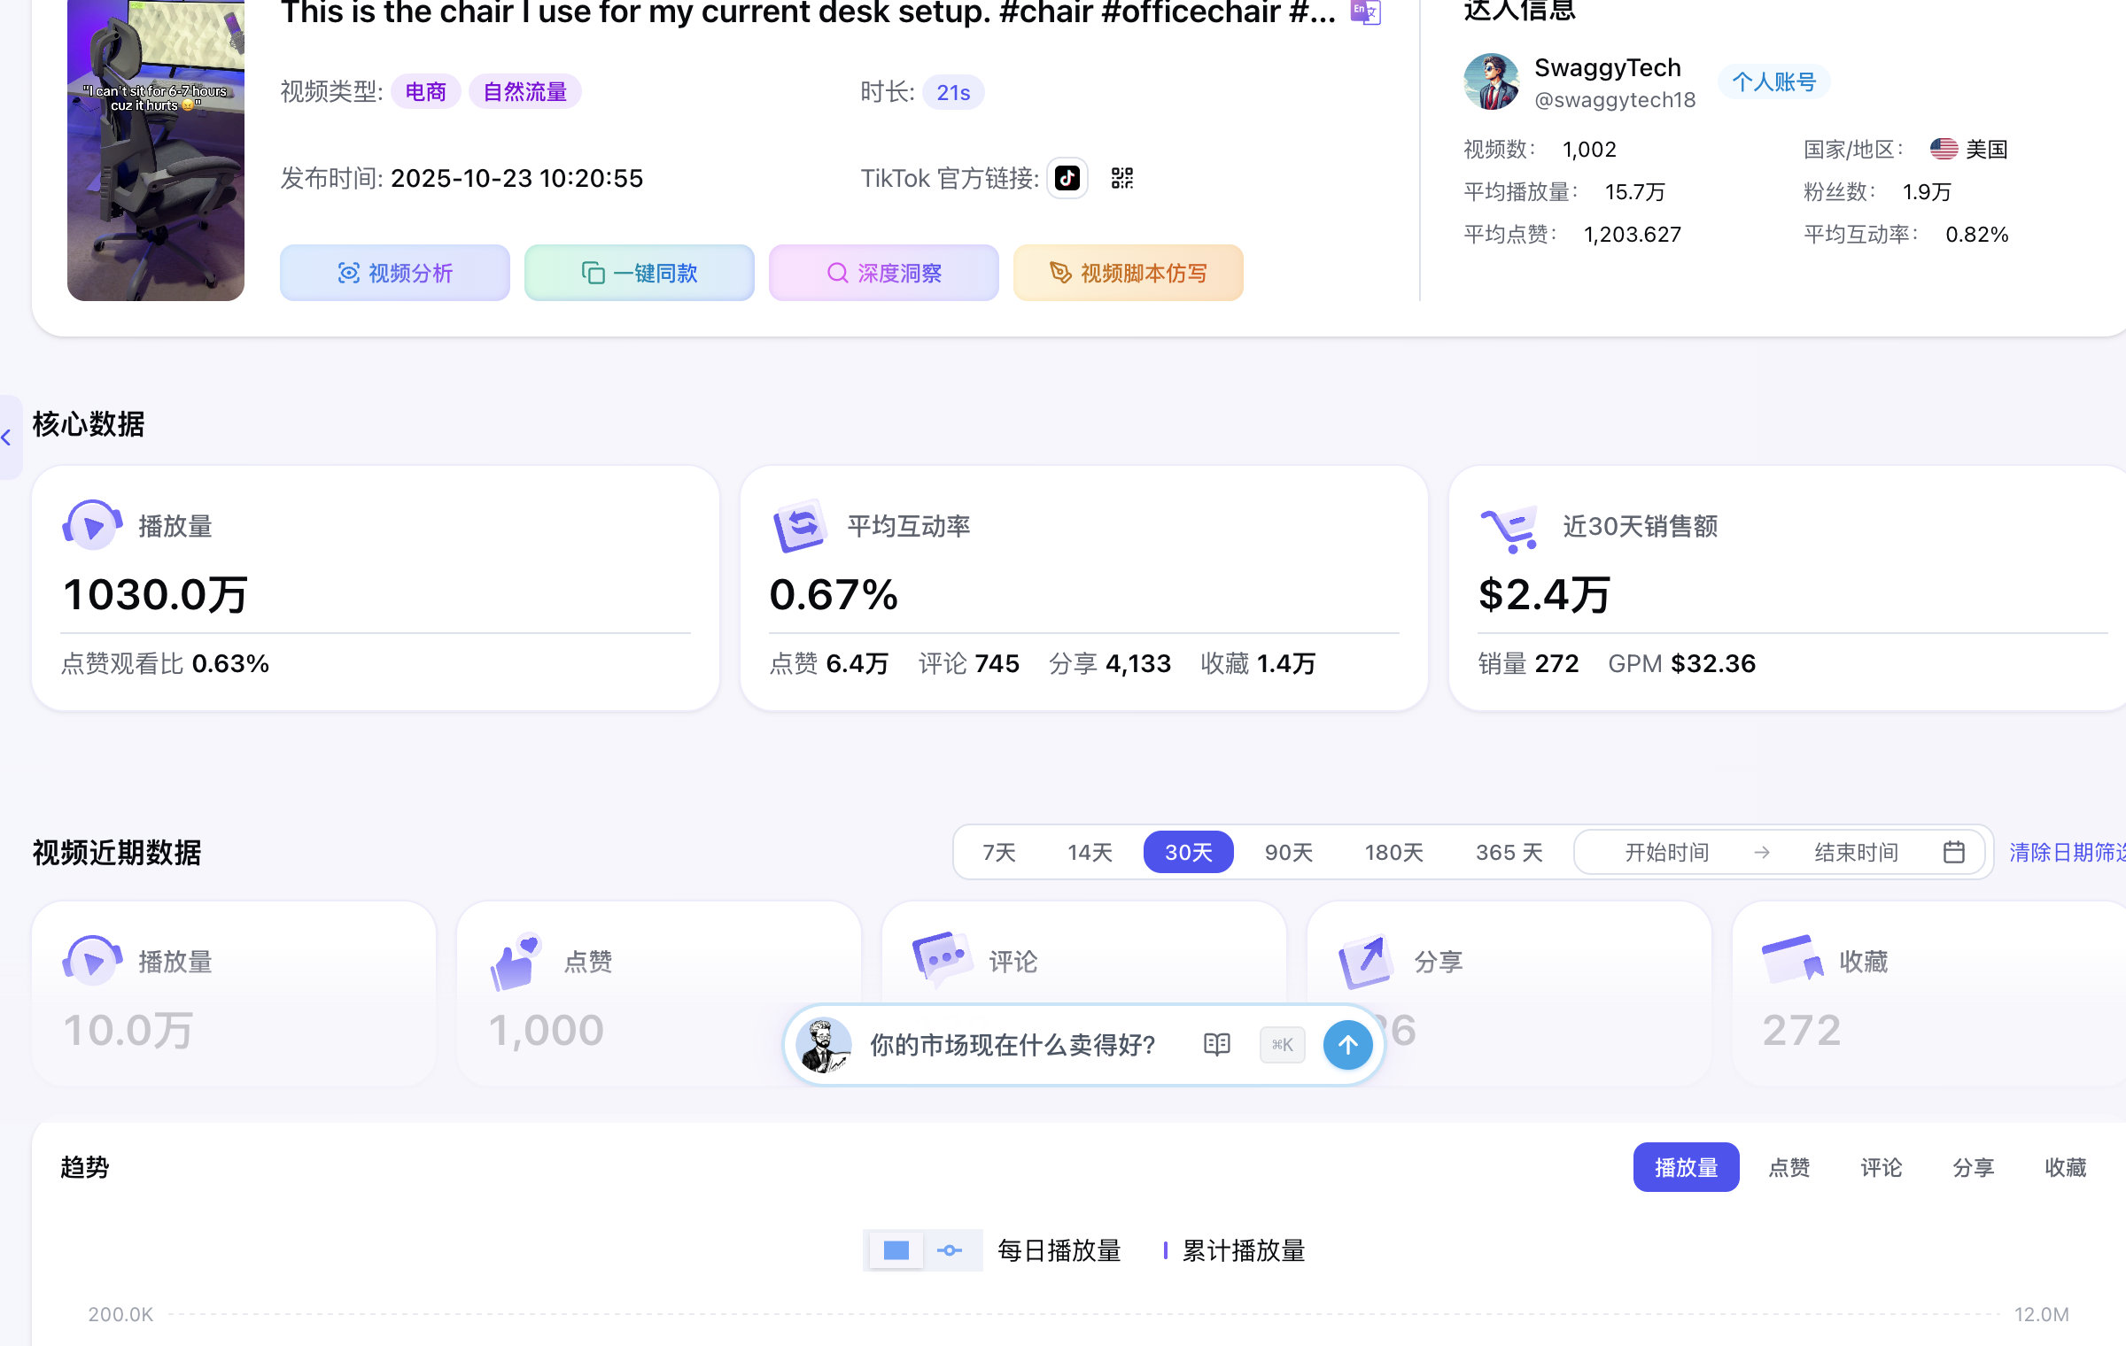Click the SwaggyTech profile avatar
This screenshot has height=1346, width=2126.
tap(1492, 81)
